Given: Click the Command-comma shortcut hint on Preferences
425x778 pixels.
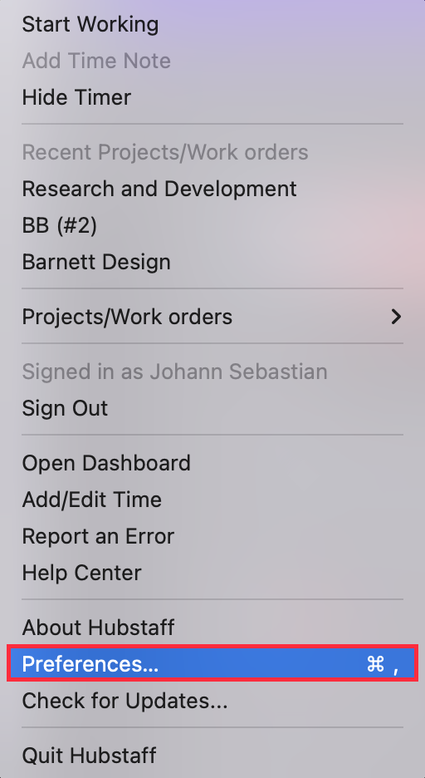Looking at the screenshot, I should [383, 664].
